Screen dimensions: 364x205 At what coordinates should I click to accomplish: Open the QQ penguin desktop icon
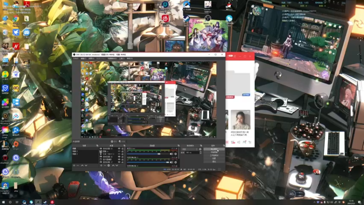229,5
